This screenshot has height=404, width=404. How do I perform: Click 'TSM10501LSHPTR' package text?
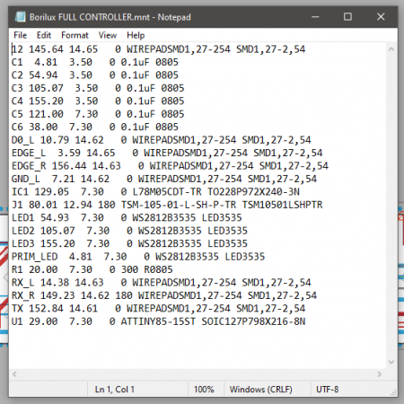282,205
